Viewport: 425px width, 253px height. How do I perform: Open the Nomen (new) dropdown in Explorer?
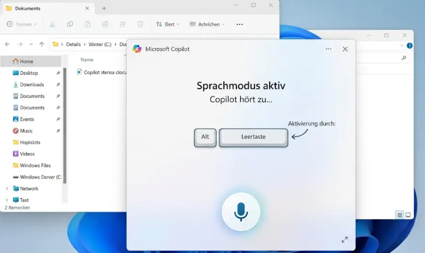tap(22, 24)
